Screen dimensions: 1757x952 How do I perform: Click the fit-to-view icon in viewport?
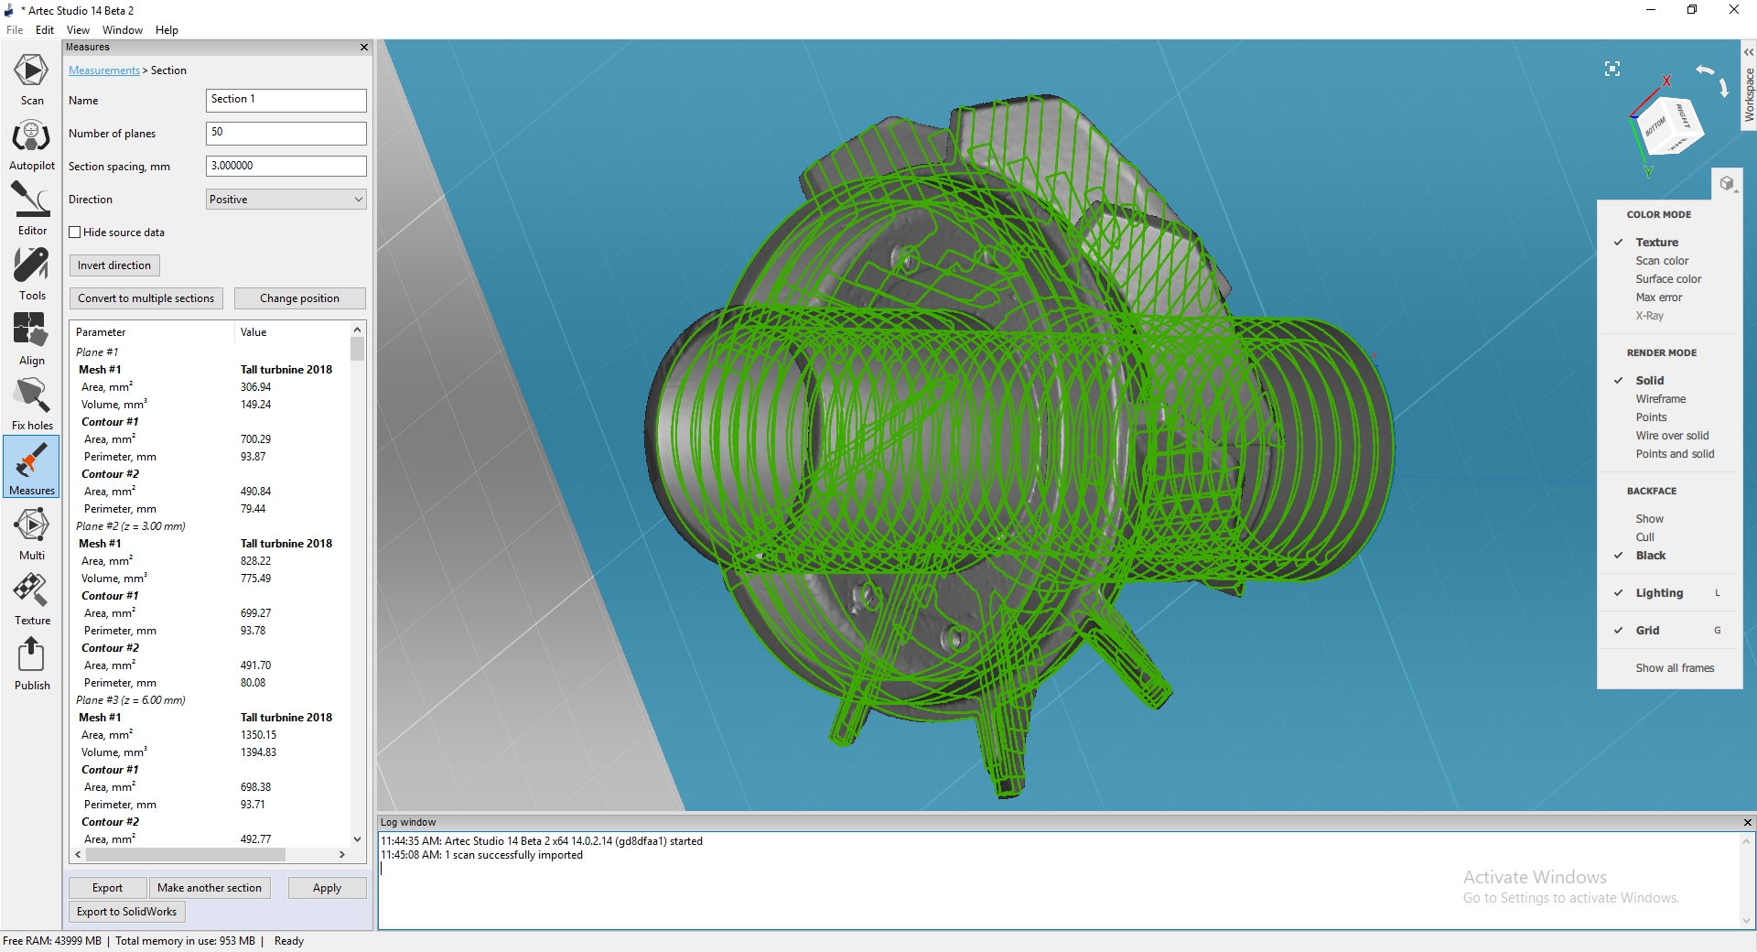pos(1612,69)
